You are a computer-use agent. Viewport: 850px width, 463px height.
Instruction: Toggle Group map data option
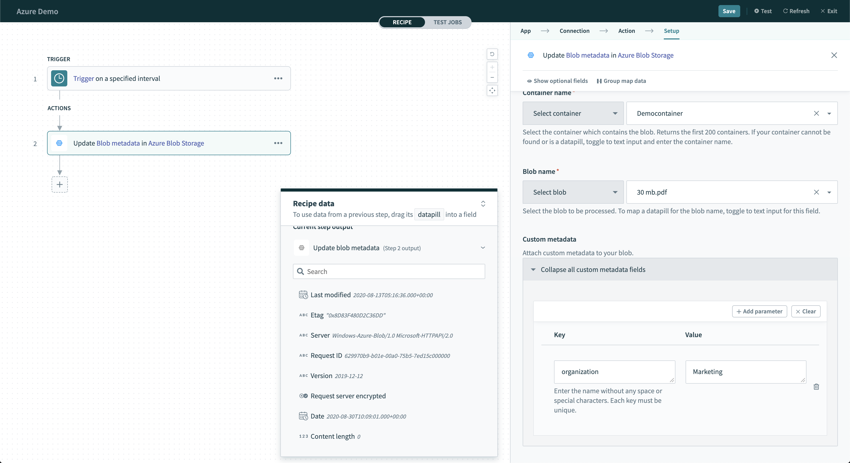621,81
